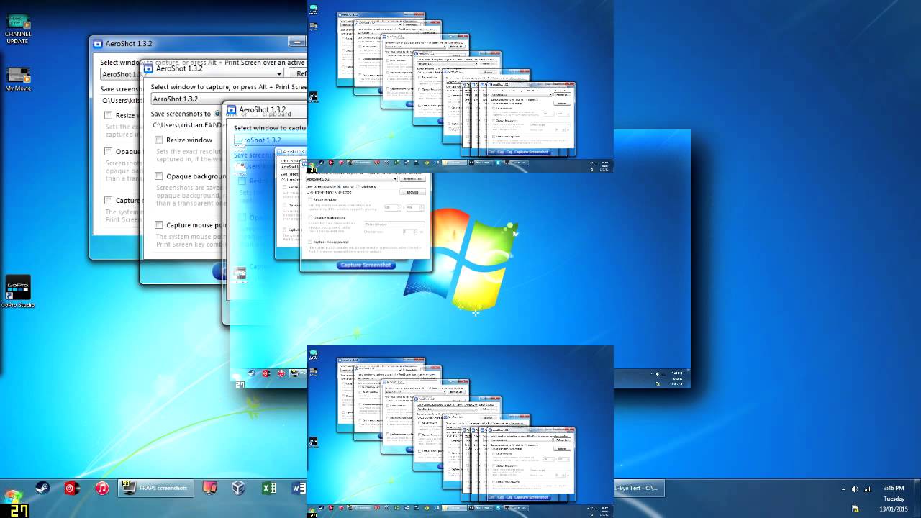921x518 pixels.
Task: Tick Resize window in frontmost AeroShot window
Action: [310, 199]
